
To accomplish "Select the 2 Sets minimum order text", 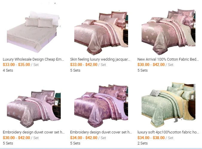I will coord(142,143).
